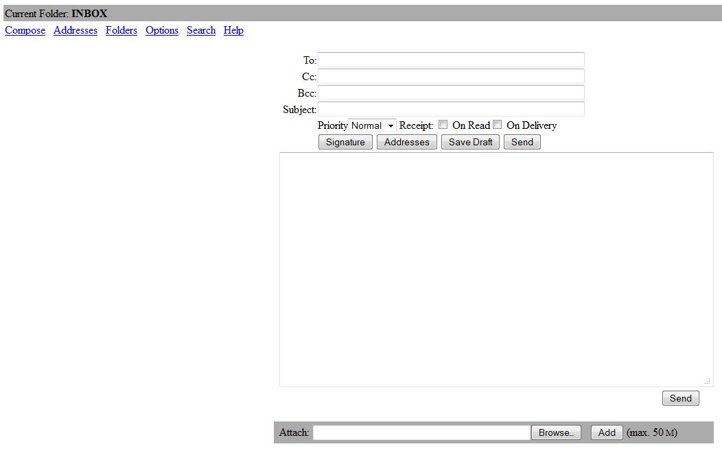722x466 pixels.
Task: Focus the Cc input field
Action: click(x=451, y=76)
